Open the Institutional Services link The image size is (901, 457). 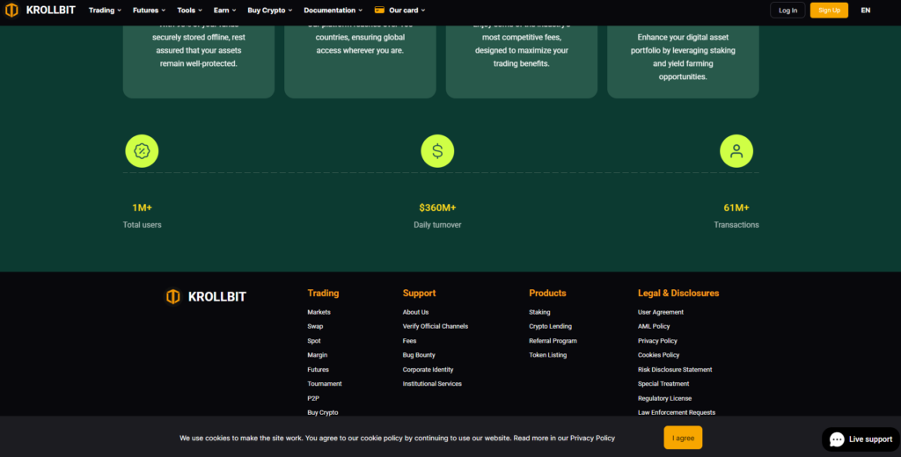click(x=432, y=383)
